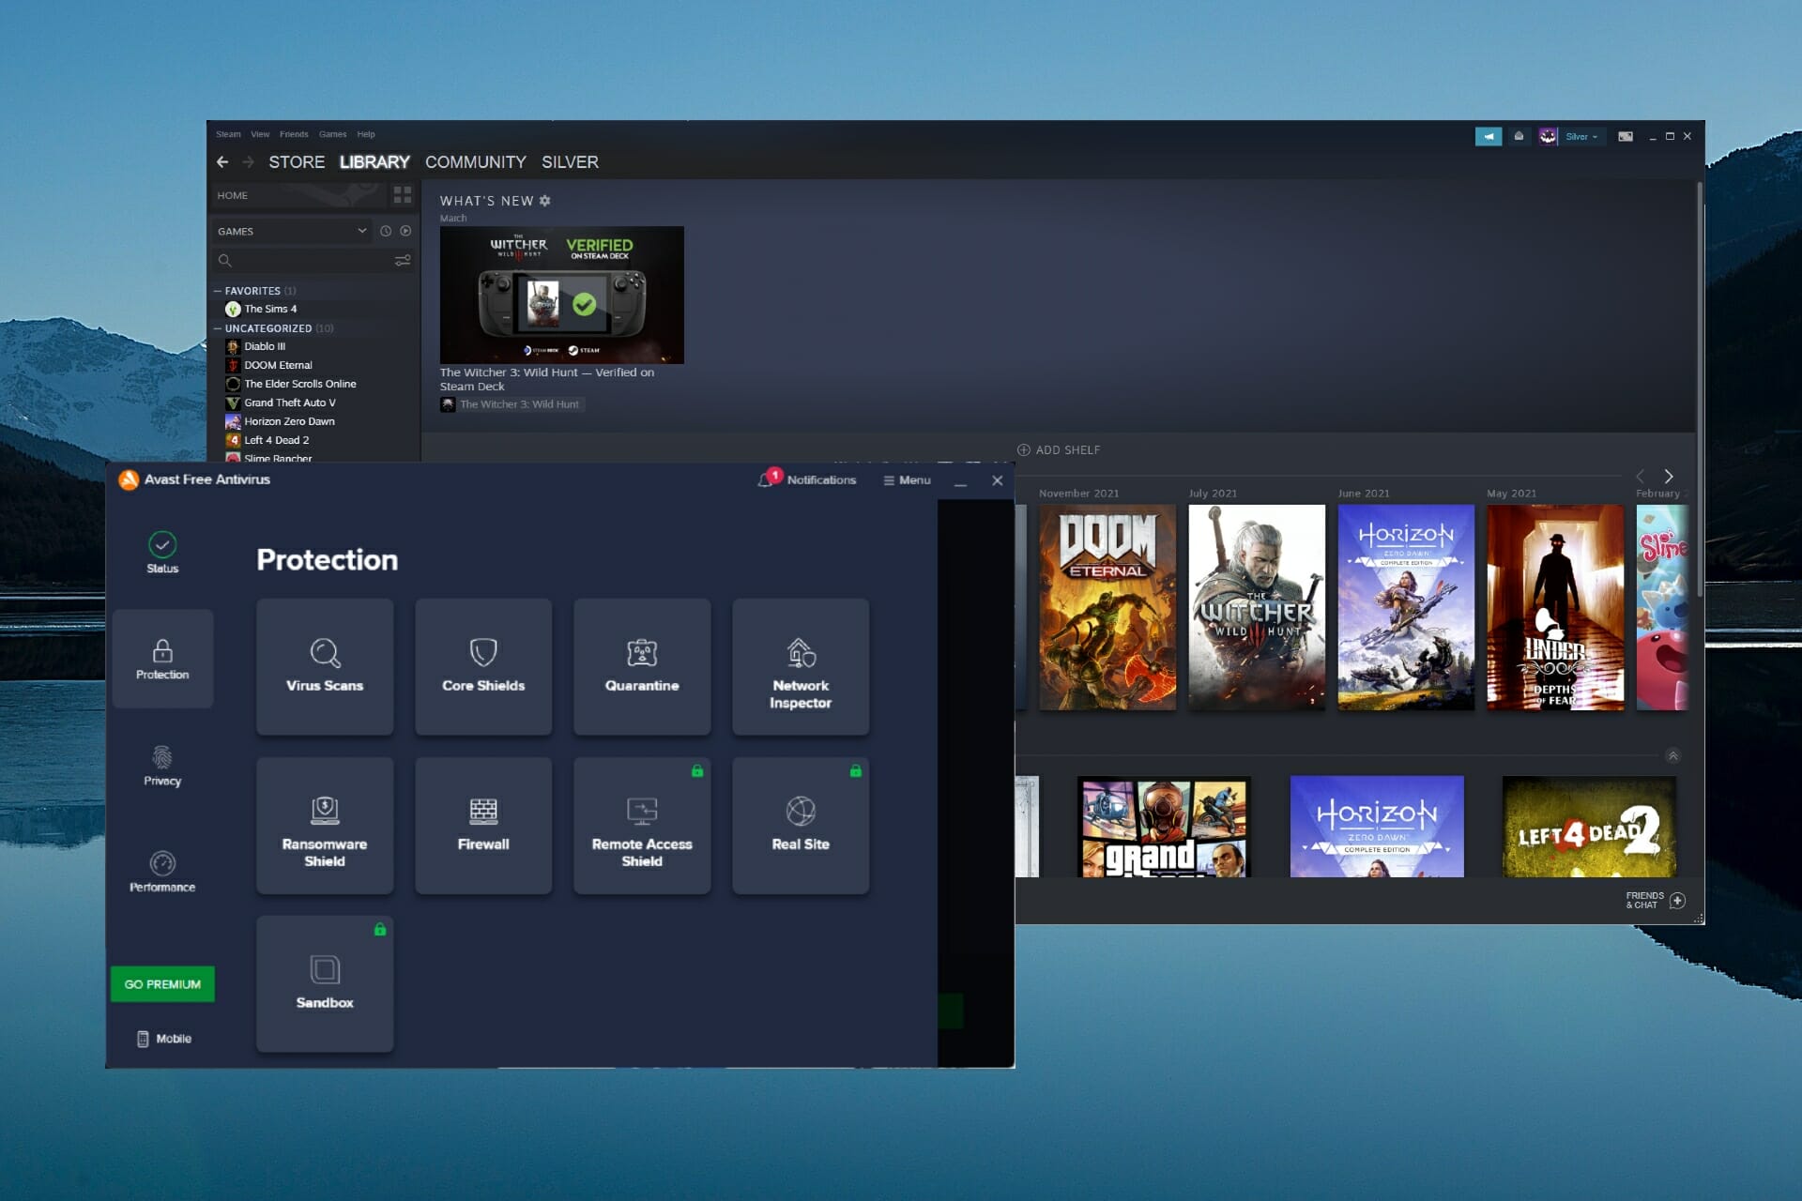Toggle Performance section in Avast sidebar

162,872
